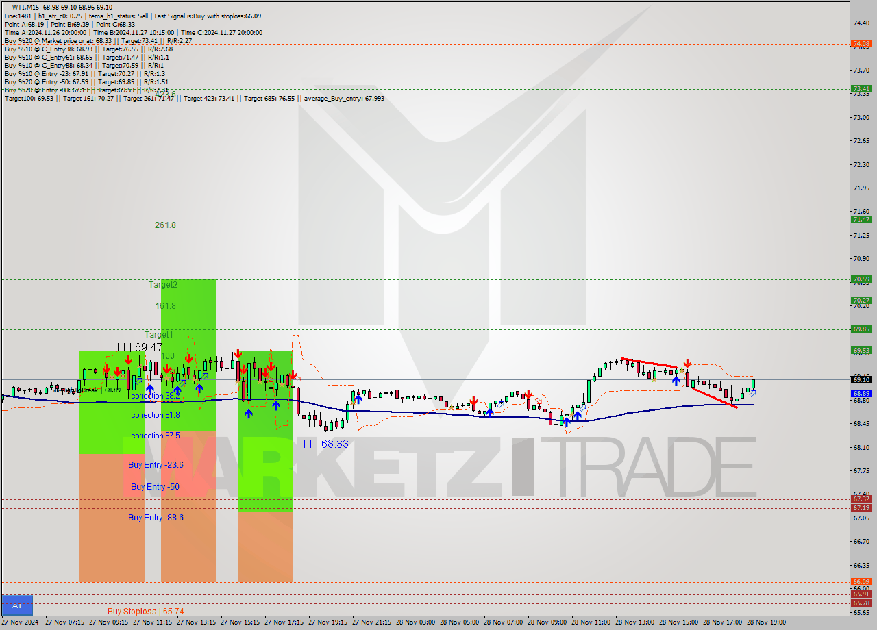This screenshot has height=630, width=877.
Task: Click the 74.40 price scale value
Action: [861, 23]
